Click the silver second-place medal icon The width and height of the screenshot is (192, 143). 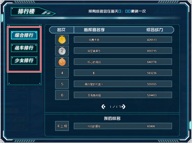point(62,51)
